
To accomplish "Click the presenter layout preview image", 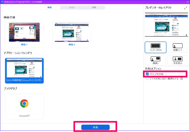I will point(166,25).
